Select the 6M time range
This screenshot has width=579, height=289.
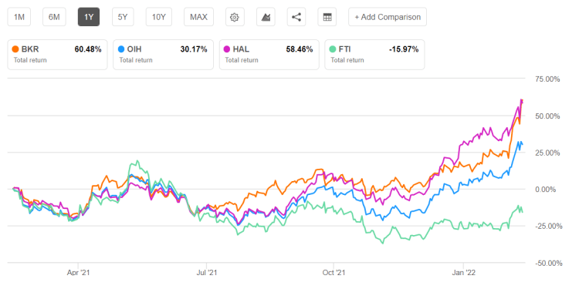click(54, 17)
